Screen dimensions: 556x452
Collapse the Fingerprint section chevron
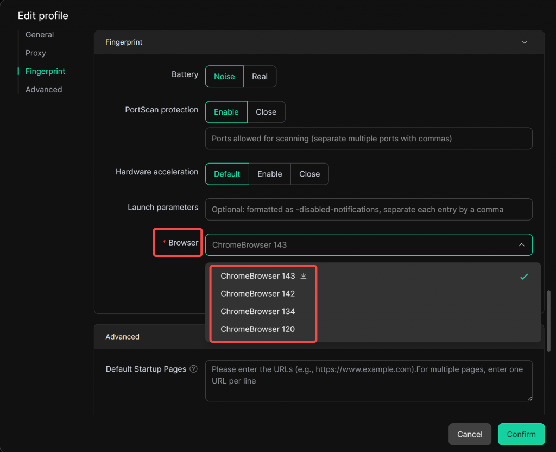tap(524, 42)
